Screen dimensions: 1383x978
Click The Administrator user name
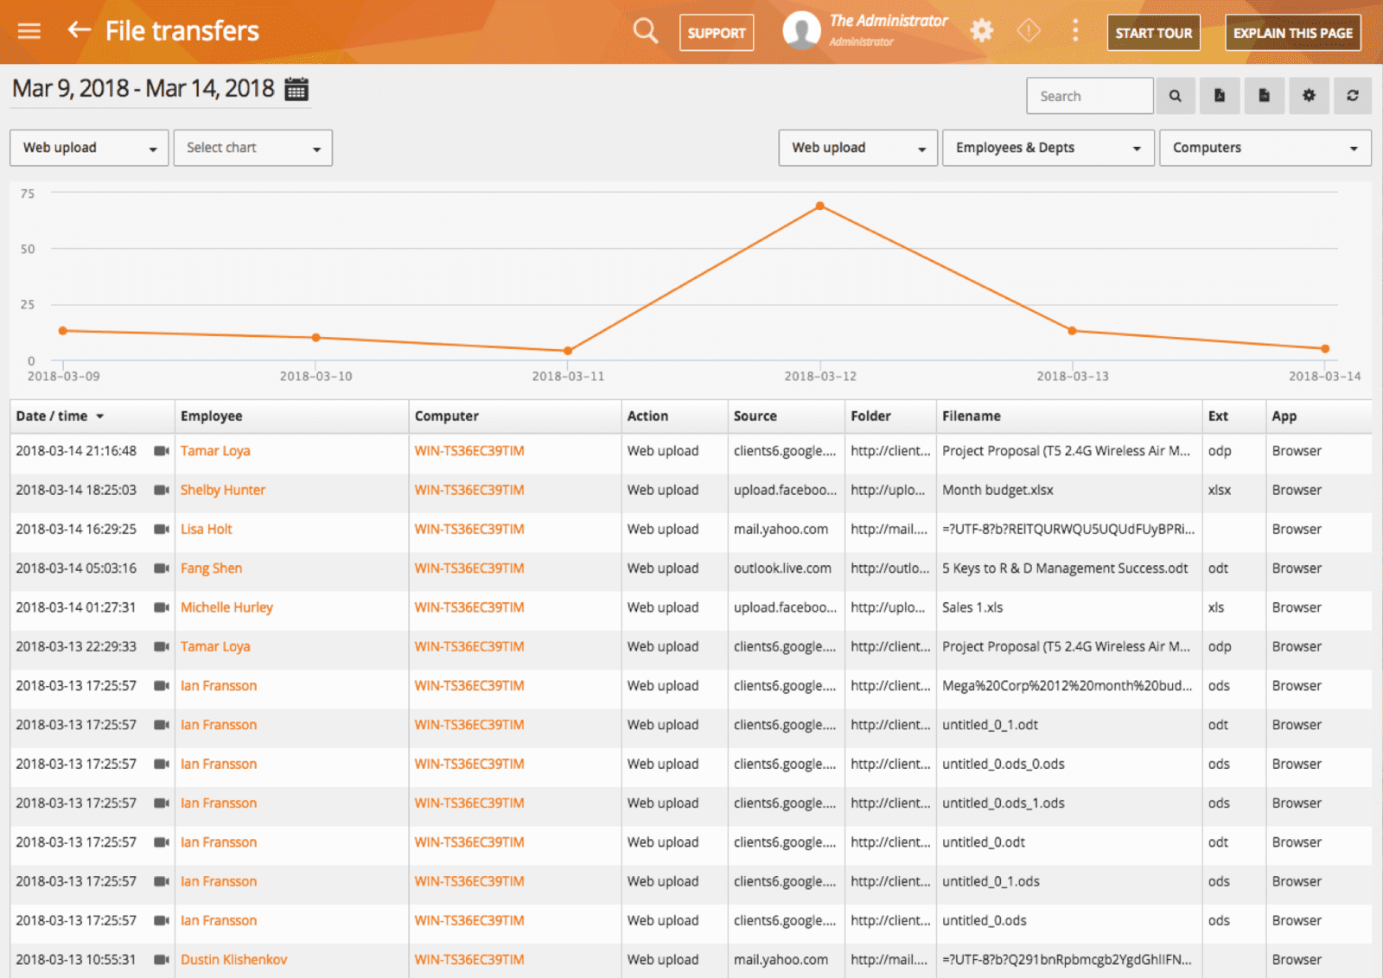point(889,21)
